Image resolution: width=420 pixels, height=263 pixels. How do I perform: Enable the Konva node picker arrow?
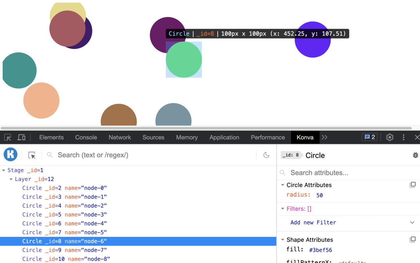pos(31,155)
